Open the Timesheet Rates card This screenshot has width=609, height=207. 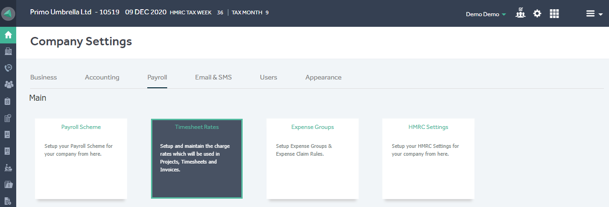coord(197,158)
